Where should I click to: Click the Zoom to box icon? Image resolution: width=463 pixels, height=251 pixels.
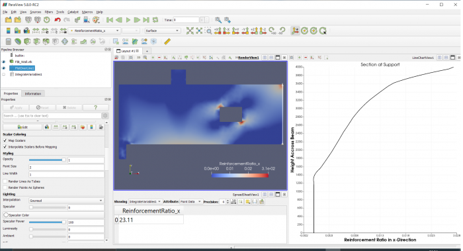(x=208, y=30)
